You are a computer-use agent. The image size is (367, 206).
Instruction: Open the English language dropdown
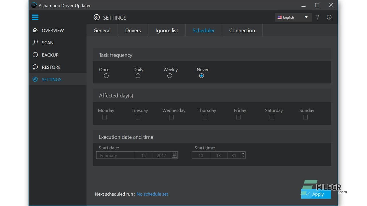(293, 17)
